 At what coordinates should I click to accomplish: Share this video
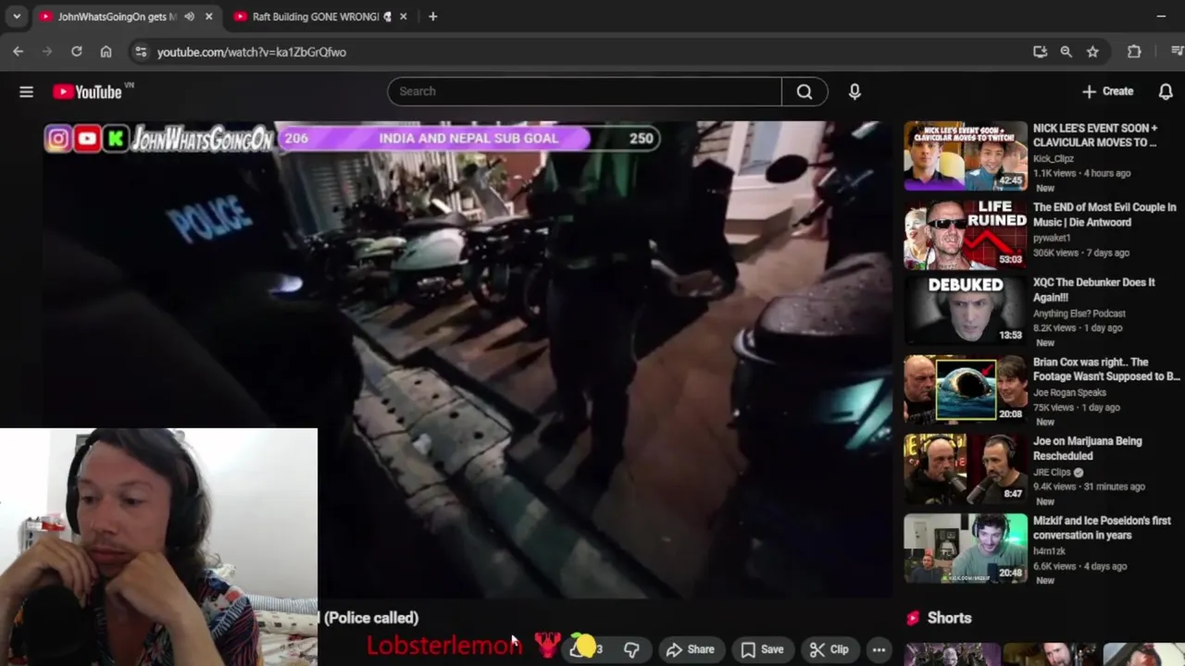tap(691, 649)
